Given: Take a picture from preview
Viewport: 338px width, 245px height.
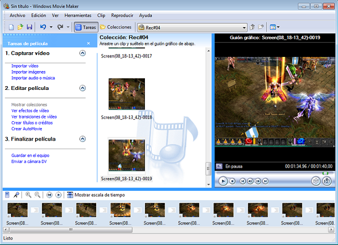Looking at the screenshot, I should coord(327,181).
